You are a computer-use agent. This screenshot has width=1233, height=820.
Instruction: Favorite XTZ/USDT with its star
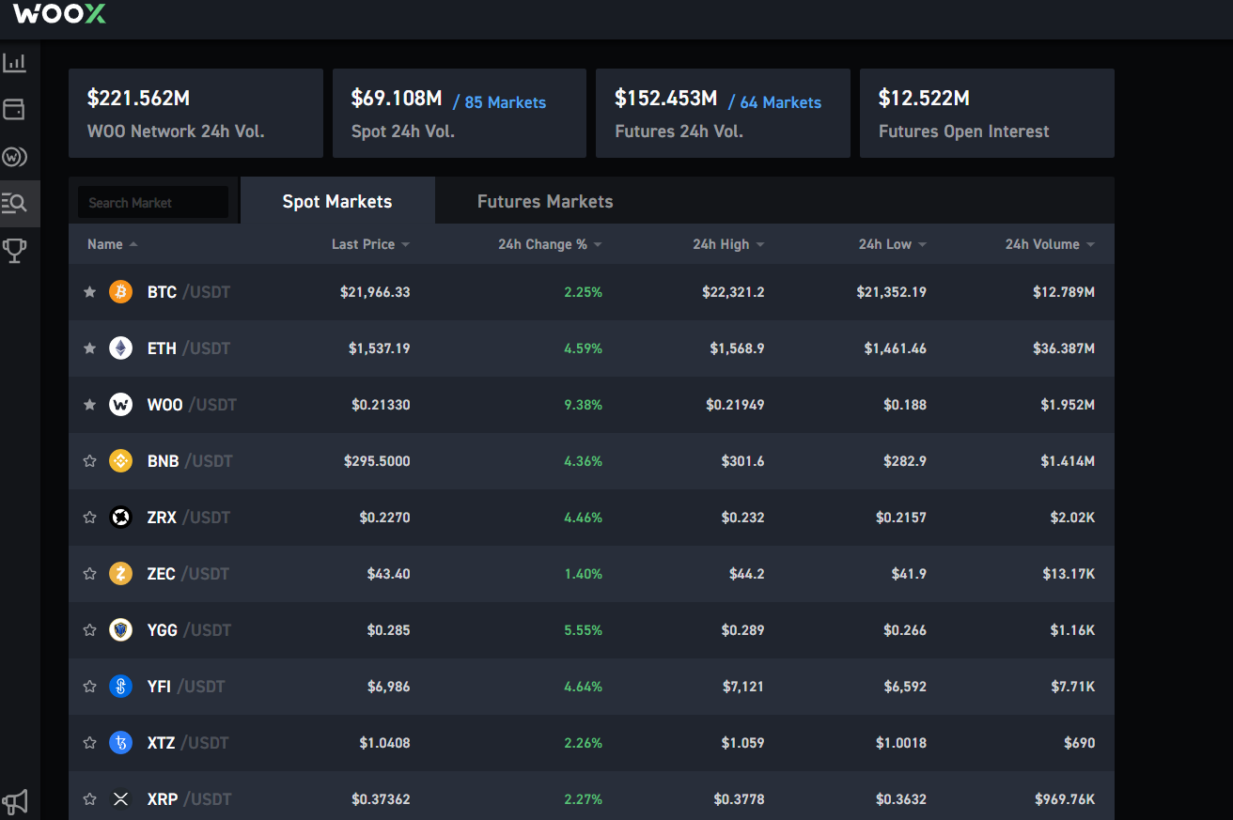point(90,743)
